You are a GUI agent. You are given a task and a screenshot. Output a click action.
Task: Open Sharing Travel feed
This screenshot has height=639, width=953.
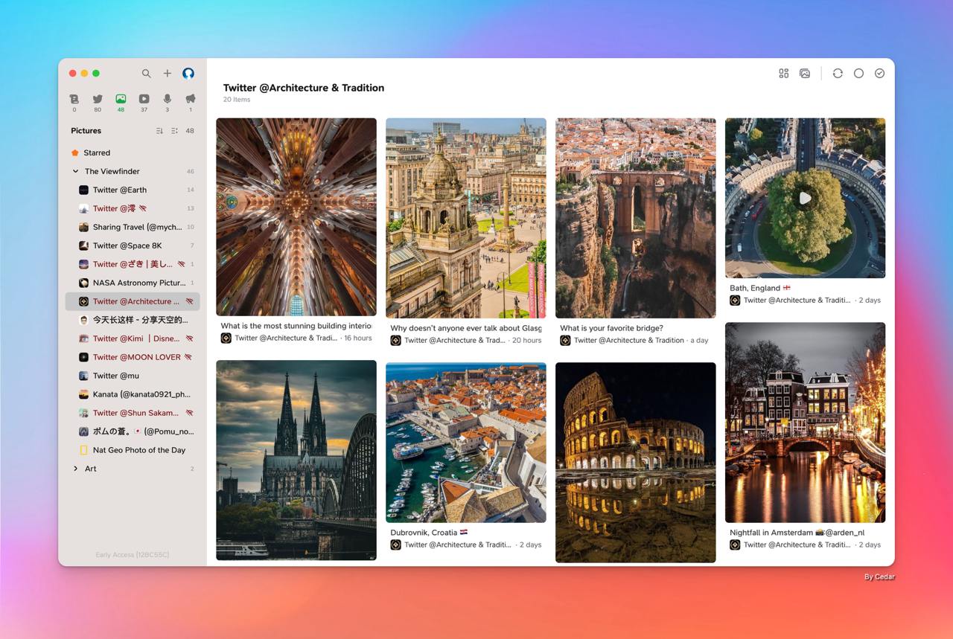[133, 227]
